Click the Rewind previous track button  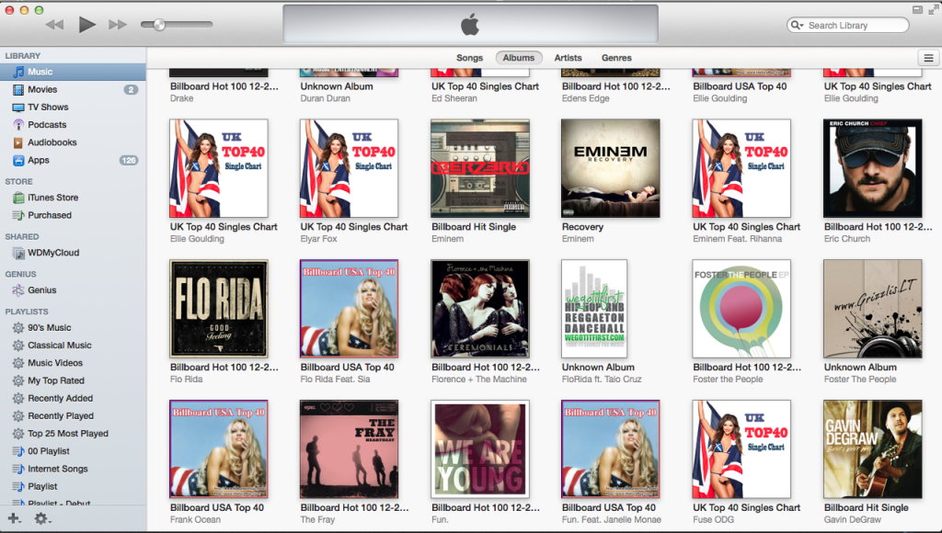[54, 25]
